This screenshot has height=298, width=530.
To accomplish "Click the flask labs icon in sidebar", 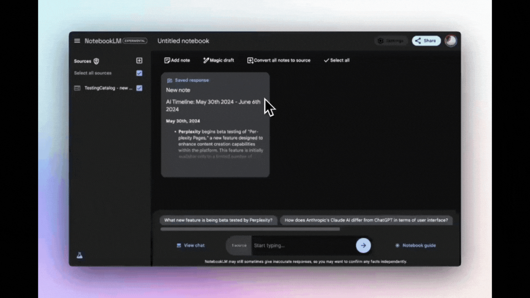I will (80, 255).
